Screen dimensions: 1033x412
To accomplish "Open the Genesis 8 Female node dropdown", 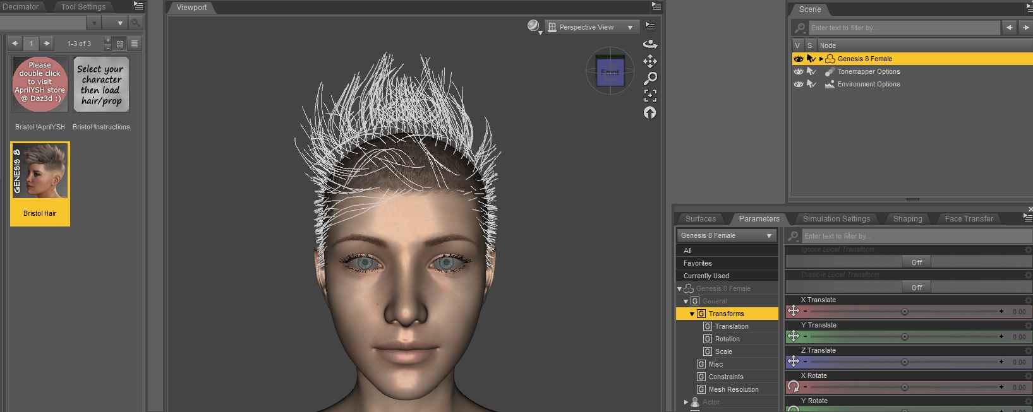I will point(726,235).
